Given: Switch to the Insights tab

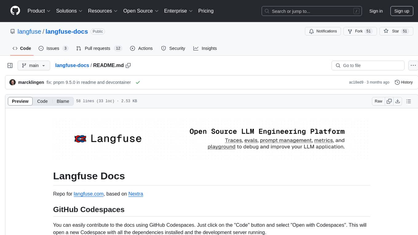Looking at the screenshot, I should click(205, 48).
